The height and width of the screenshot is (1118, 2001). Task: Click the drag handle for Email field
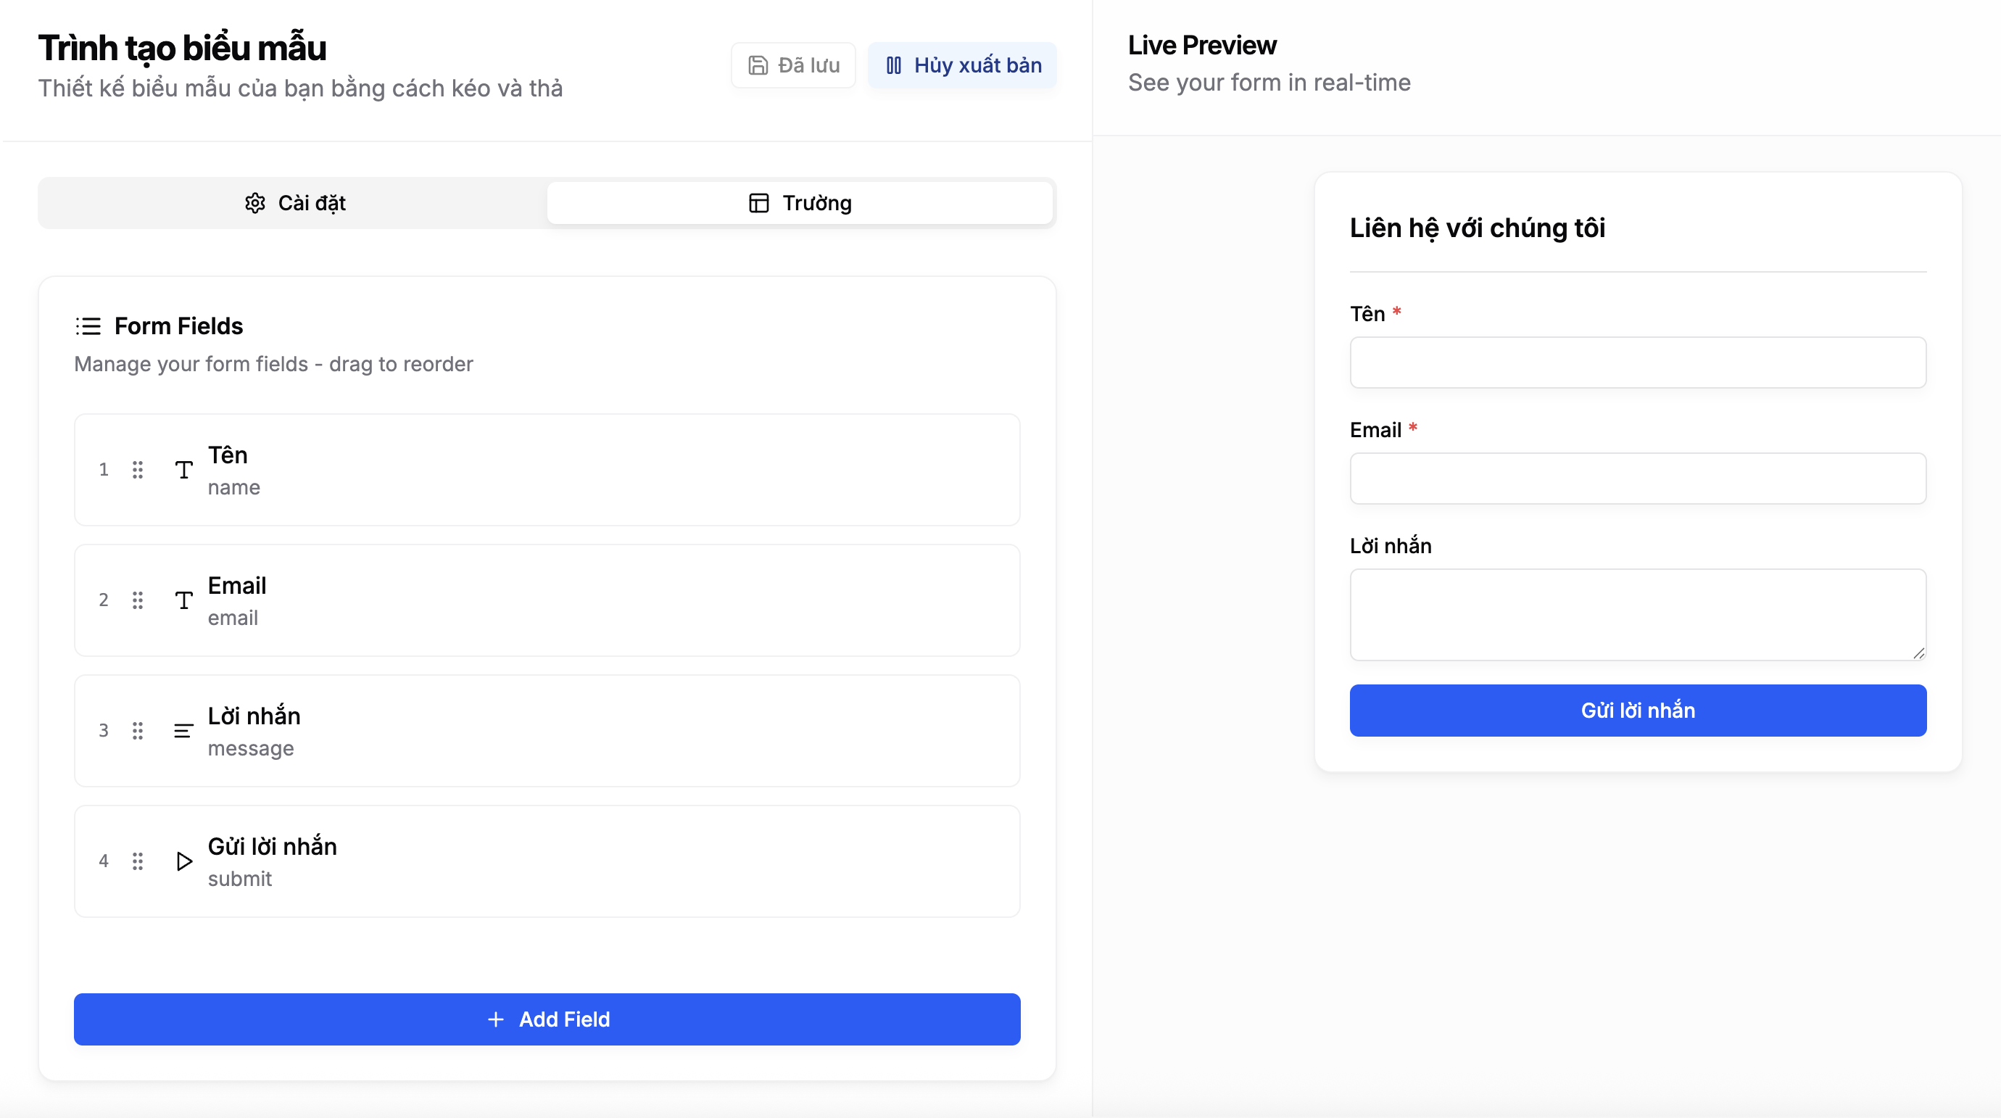click(x=138, y=600)
